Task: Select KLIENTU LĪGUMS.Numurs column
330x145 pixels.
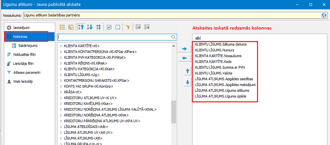Action: point(215,50)
